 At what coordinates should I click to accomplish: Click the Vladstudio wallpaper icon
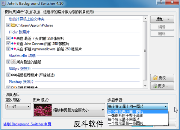tap(13, 62)
